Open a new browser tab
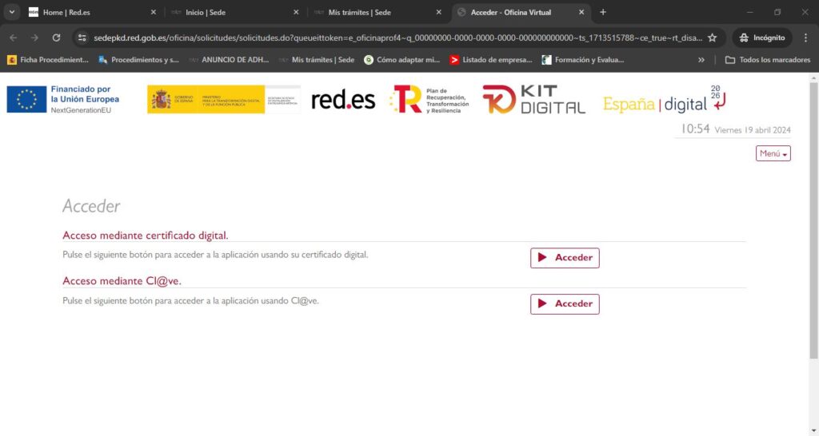Image resolution: width=819 pixels, height=436 pixels. (x=603, y=12)
